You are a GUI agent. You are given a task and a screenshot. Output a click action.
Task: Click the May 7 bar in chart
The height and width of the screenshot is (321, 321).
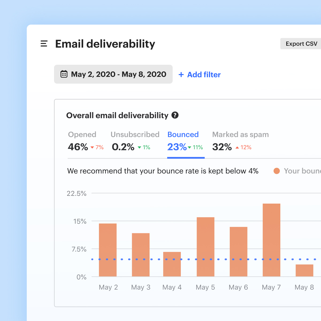(272, 240)
